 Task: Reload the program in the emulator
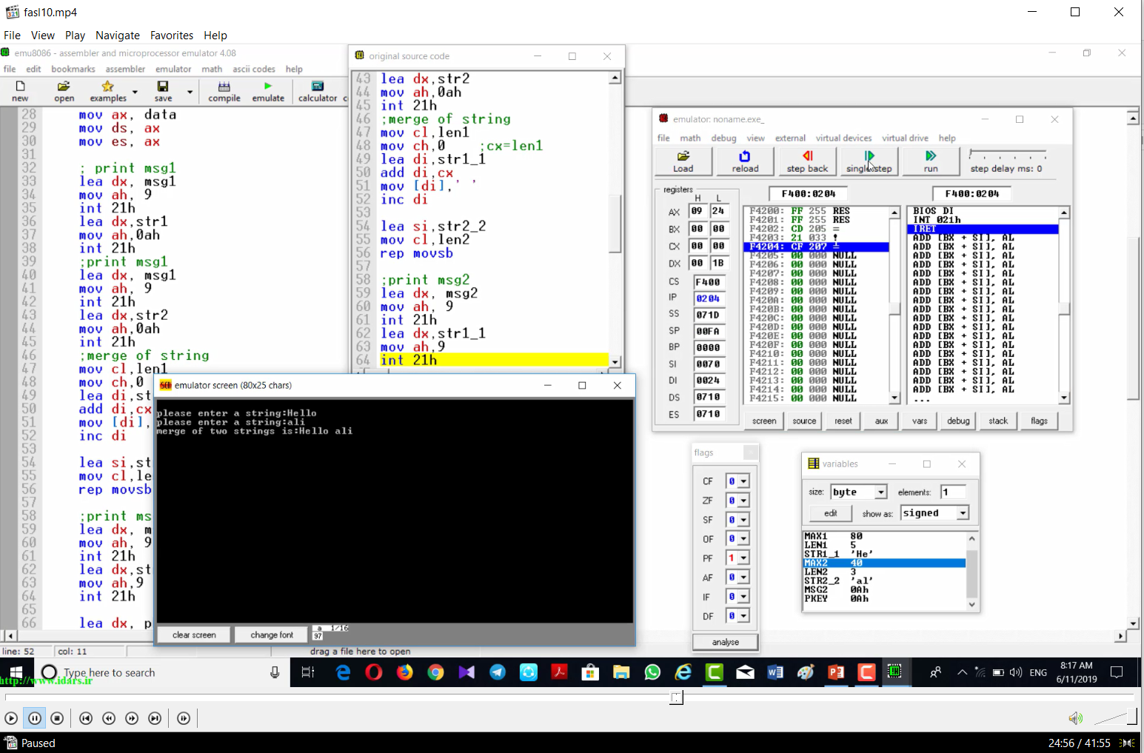tap(745, 161)
